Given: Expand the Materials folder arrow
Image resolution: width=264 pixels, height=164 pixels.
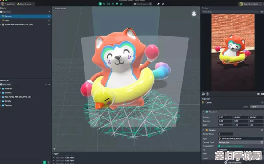Looking at the screenshot, I should point(1,89).
